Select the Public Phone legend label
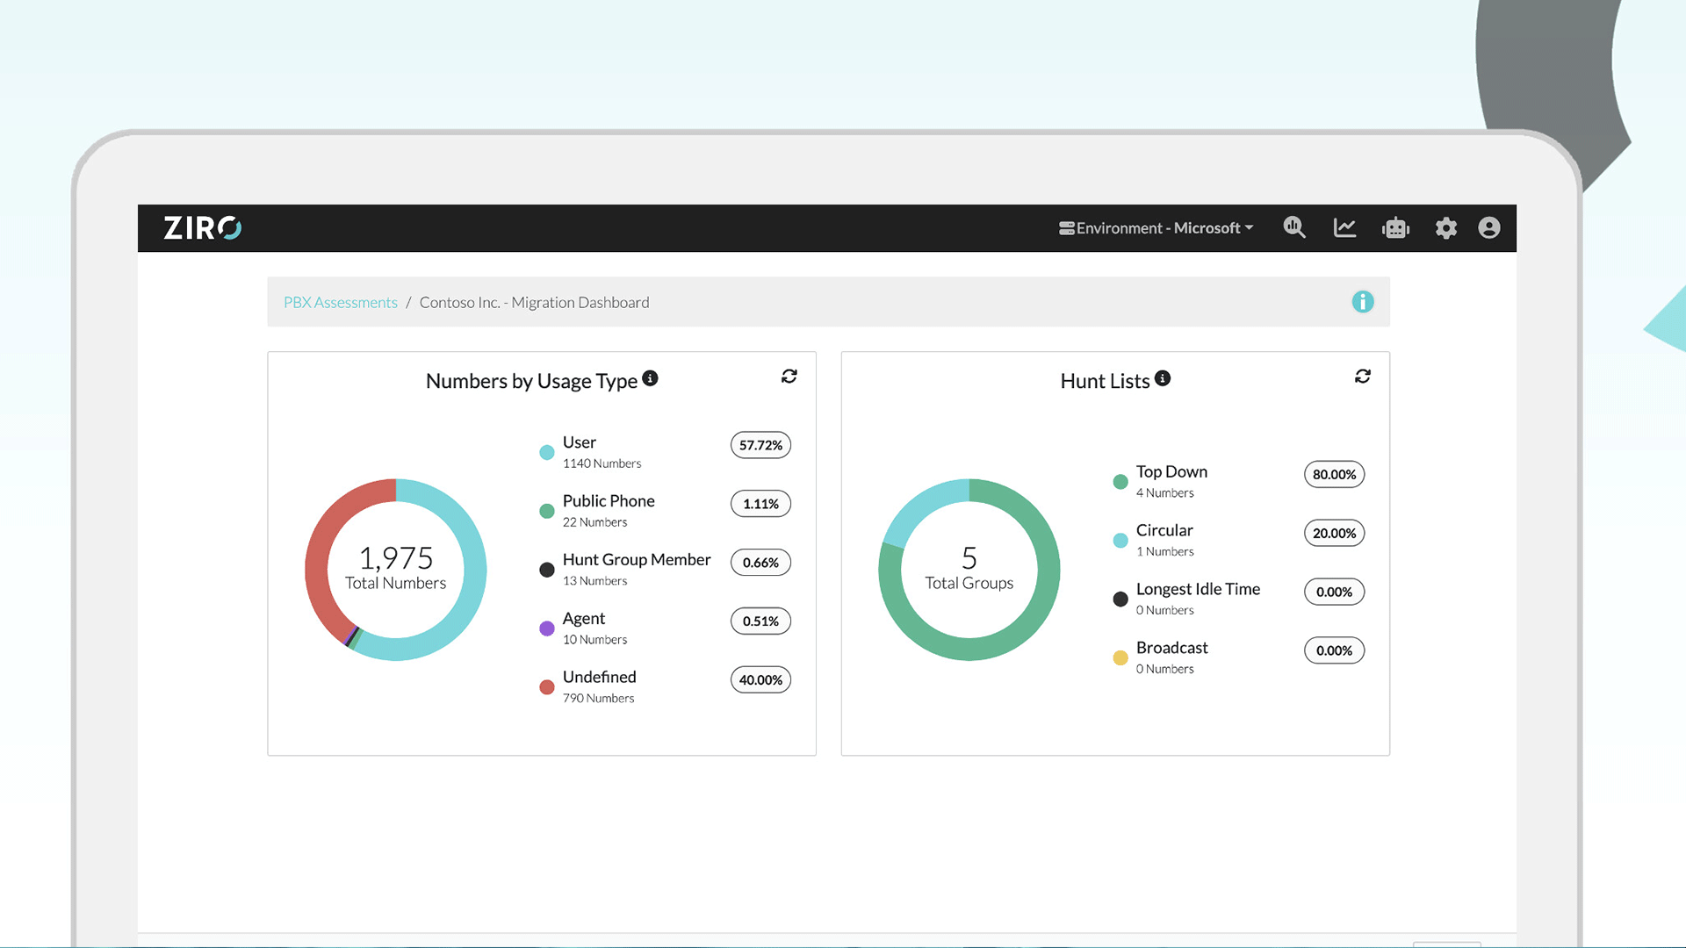Image resolution: width=1686 pixels, height=948 pixels. (609, 501)
